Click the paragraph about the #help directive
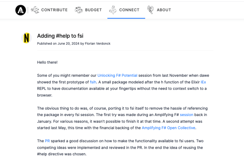Screen dimensions: 244x158 pos(120,148)
